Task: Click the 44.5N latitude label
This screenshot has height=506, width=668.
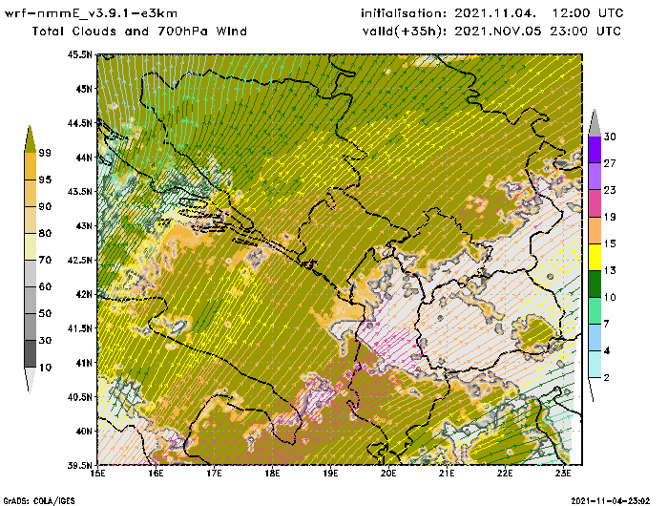Action: tap(79, 123)
